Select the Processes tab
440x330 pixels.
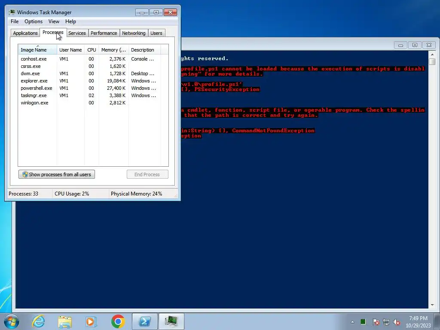pyautogui.click(x=53, y=33)
